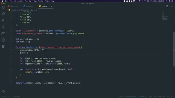Open Spotlight search icon in menu bar

167,1
